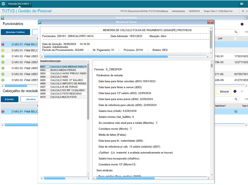248x185 pixels.
Task: Click the header memo vertical scrollbar thumb
Action: tap(211, 39)
